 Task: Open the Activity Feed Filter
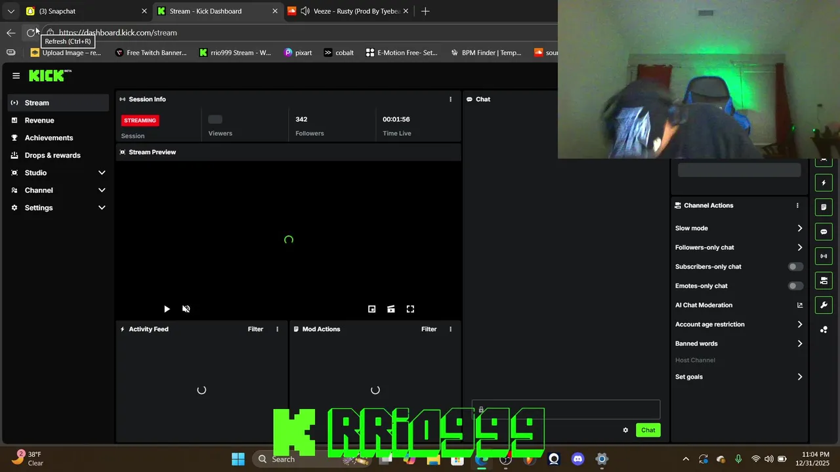pos(255,329)
